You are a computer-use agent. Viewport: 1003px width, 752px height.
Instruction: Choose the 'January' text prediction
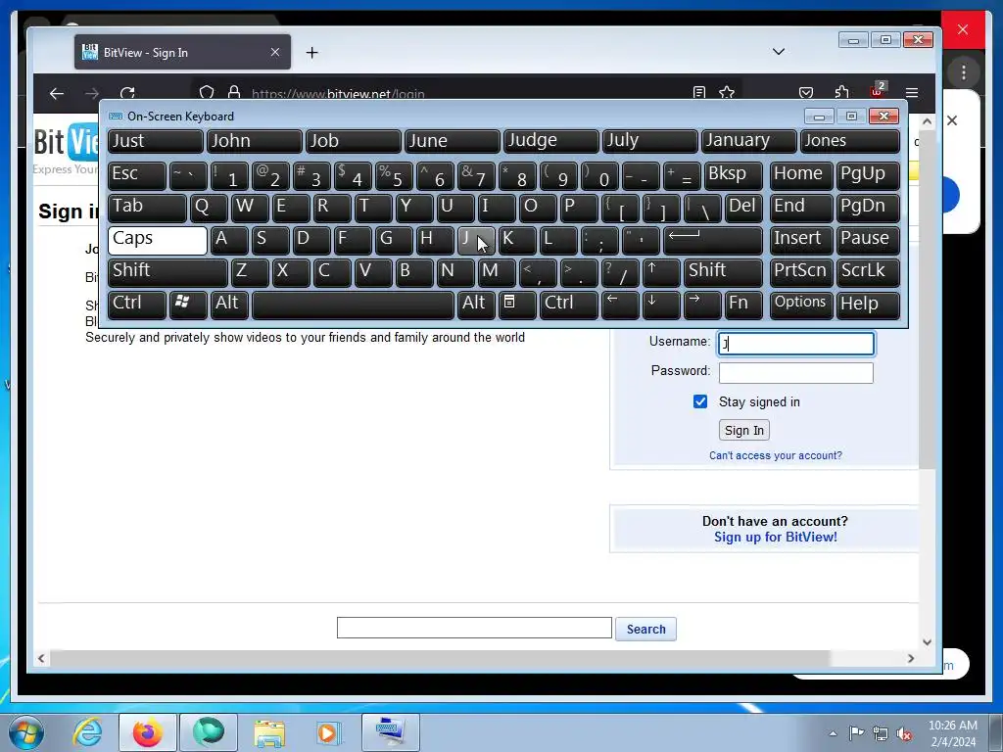click(749, 141)
